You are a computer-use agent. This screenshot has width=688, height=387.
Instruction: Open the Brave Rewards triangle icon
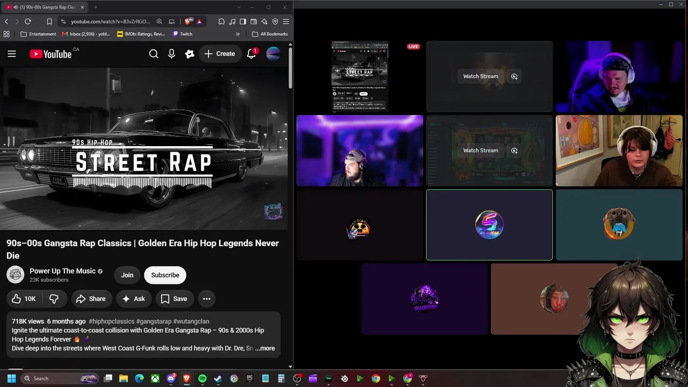coord(199,21)
